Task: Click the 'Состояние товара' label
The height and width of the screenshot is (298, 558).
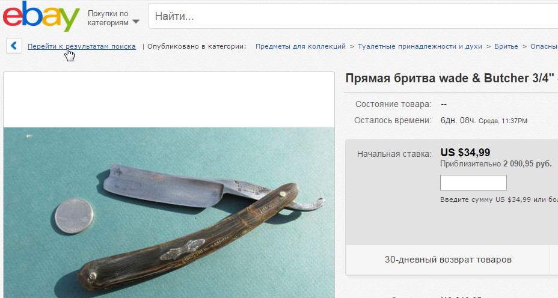Action: coord(393,104)
